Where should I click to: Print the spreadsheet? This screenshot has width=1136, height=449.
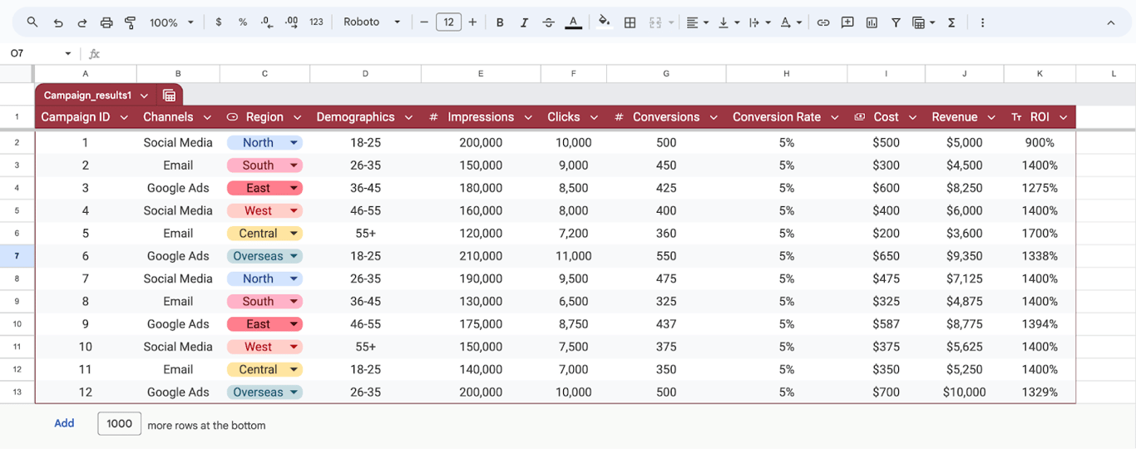[x=106, y=22]
